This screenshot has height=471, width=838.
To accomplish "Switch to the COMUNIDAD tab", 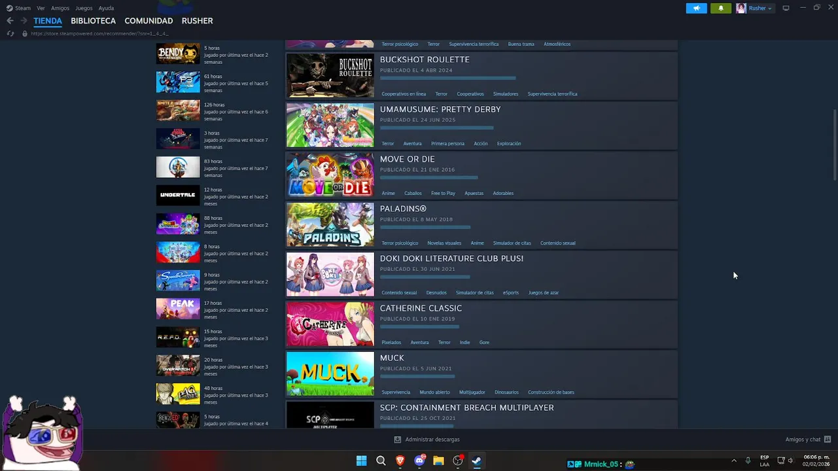I will pos(148,21).
